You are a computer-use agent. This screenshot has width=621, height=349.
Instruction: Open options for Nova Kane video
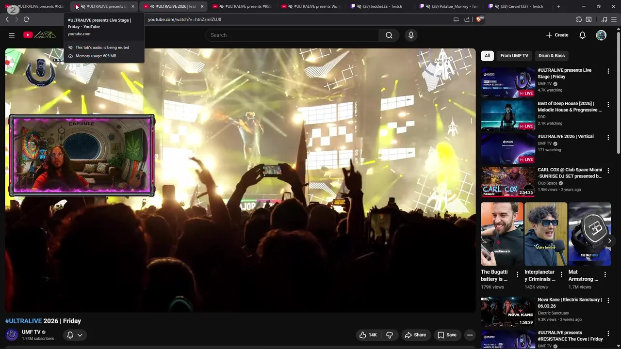point(608,301)
